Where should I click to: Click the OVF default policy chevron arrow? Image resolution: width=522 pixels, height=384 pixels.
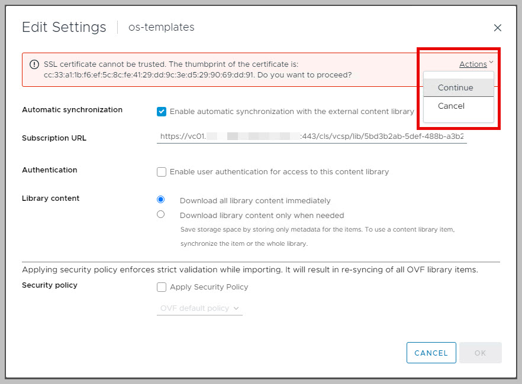click(236, 308)
